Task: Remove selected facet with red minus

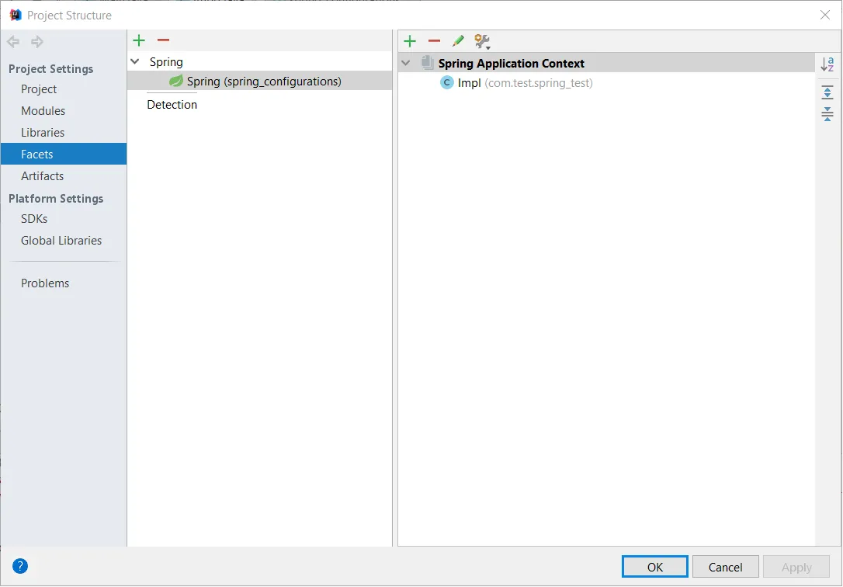Action: click(x=164, y=40)
